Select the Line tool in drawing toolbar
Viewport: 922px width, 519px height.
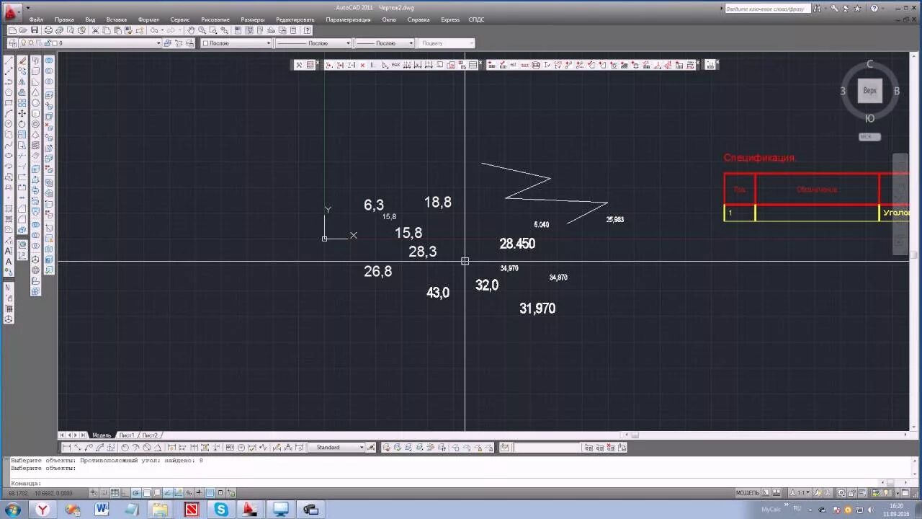(9, 61)
